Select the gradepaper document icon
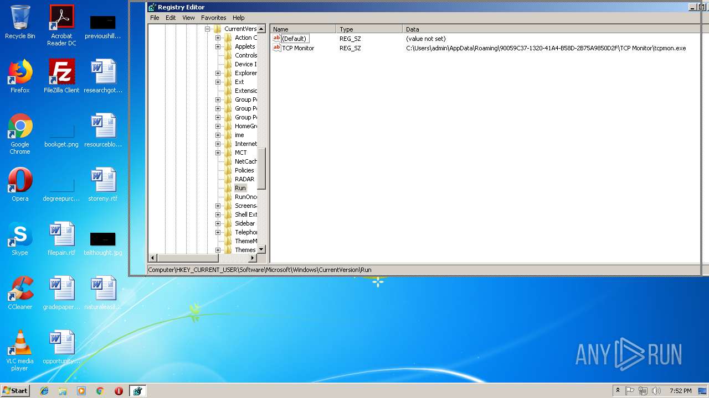 61,293
